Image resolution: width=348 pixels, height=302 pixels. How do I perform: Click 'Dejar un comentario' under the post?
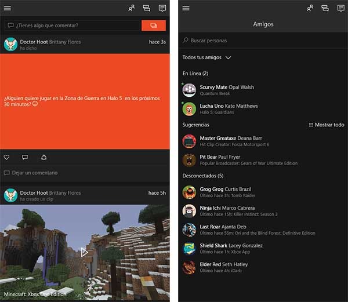35,173
